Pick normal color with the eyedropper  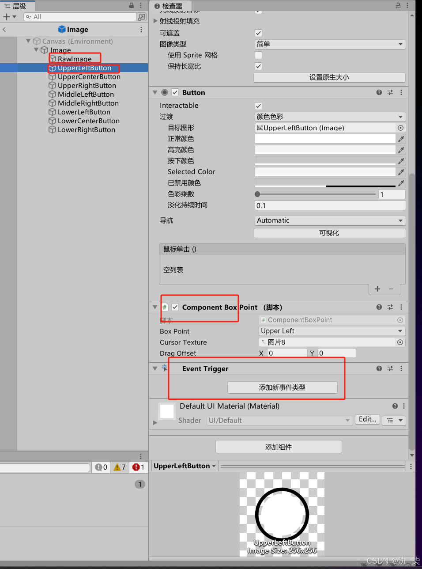pos(401,139)
